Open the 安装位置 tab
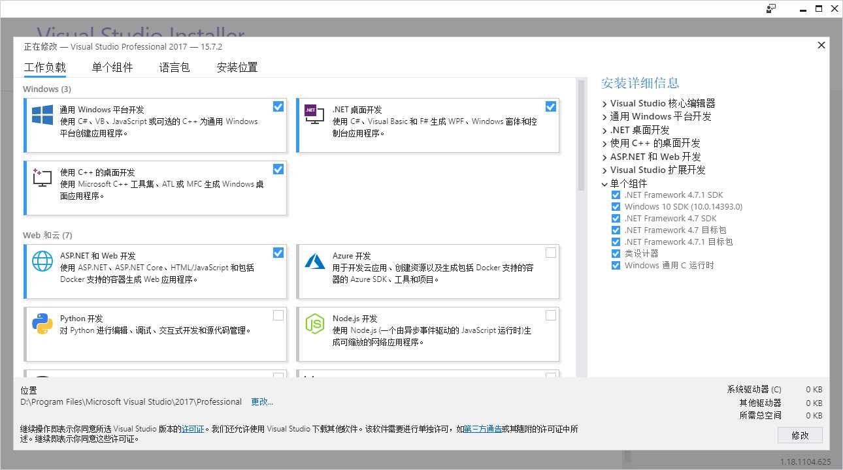Viewport: 843px width, 470px height. tap(237, 67)
